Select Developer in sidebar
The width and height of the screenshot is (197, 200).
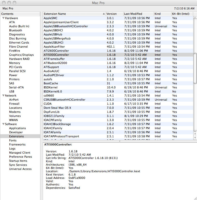16,132
